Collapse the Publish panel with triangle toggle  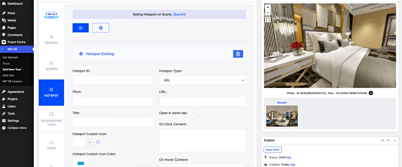pos(395,140)
